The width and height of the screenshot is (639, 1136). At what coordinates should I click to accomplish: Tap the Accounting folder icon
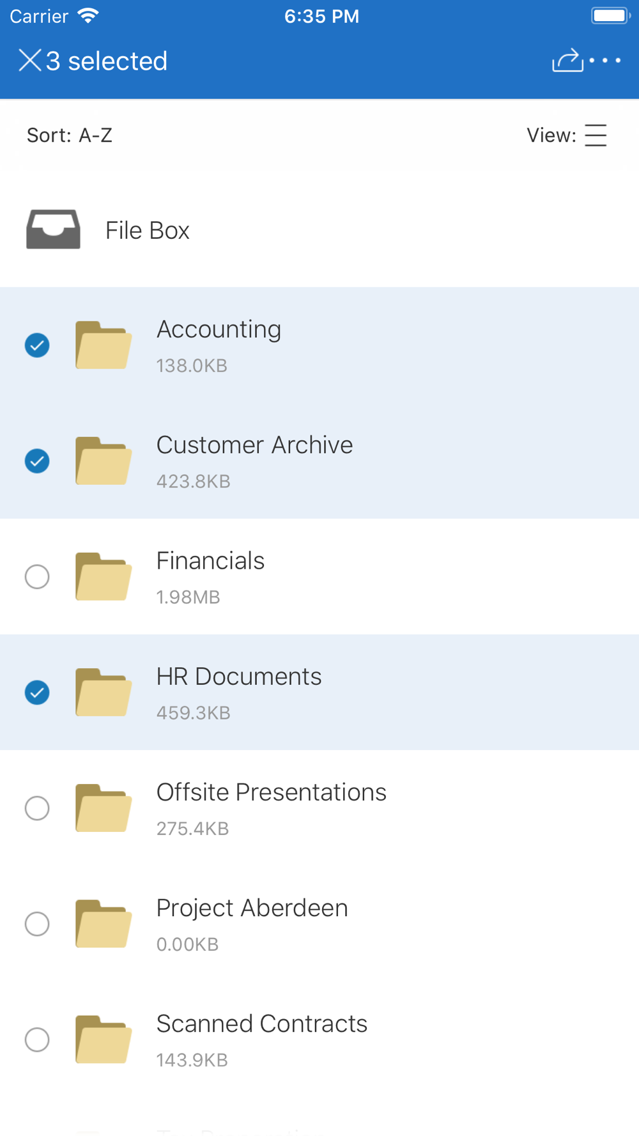tap(104, 345)
